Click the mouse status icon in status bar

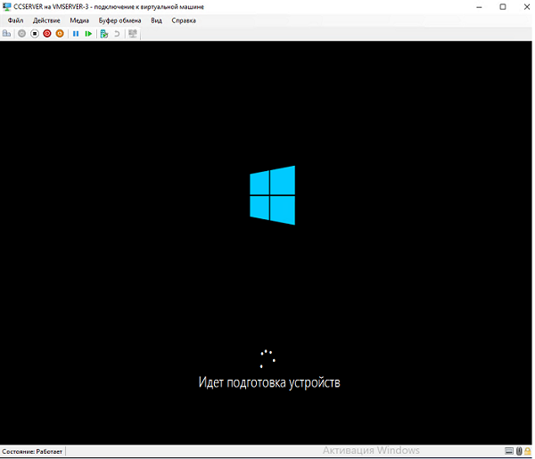coord(519,451)
